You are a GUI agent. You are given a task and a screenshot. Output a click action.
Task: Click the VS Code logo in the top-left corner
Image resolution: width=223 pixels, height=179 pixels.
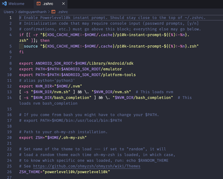coord(4,4)
